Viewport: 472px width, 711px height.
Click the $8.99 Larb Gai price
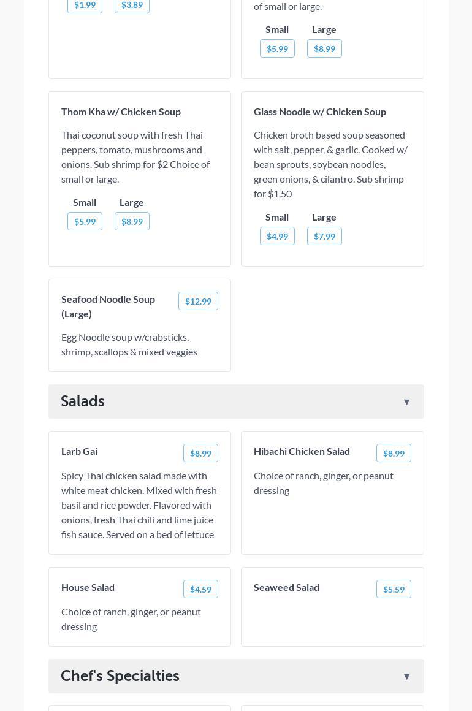click(200, 454)
